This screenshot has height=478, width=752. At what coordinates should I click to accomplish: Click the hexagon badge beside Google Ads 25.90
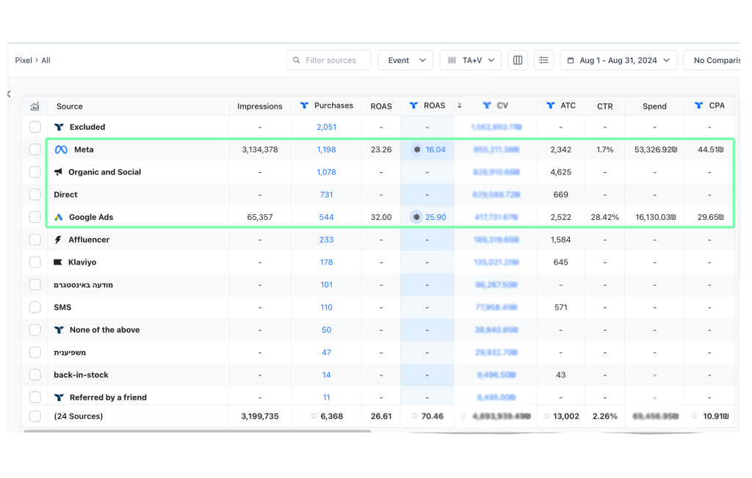tap(417, 217)
